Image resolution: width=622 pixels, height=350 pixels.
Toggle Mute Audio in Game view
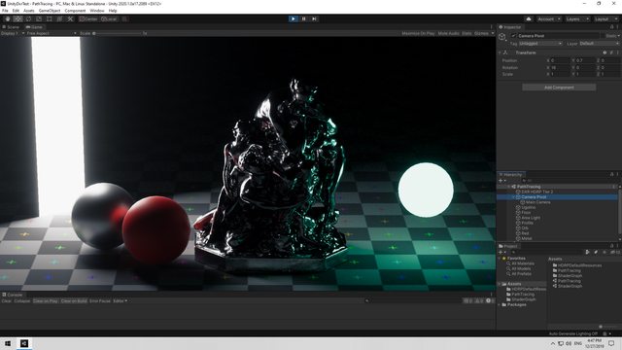[448, 33]
